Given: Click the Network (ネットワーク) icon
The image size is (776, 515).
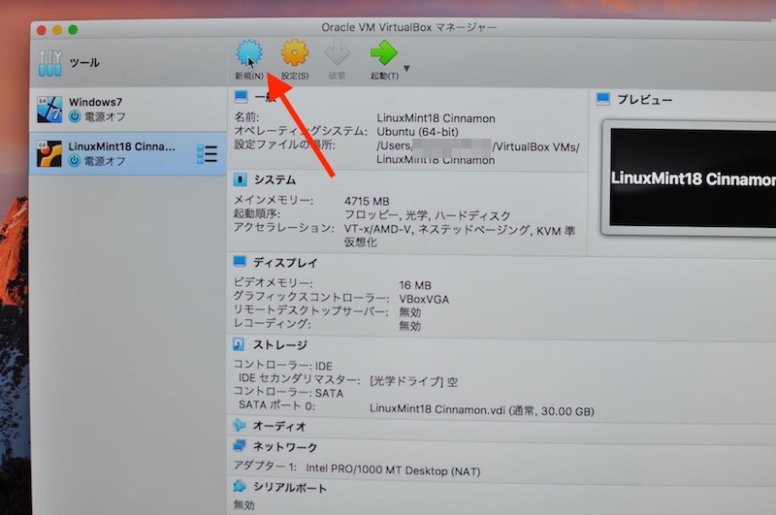Looking at the screenshot, I should (x=240, y=446).
